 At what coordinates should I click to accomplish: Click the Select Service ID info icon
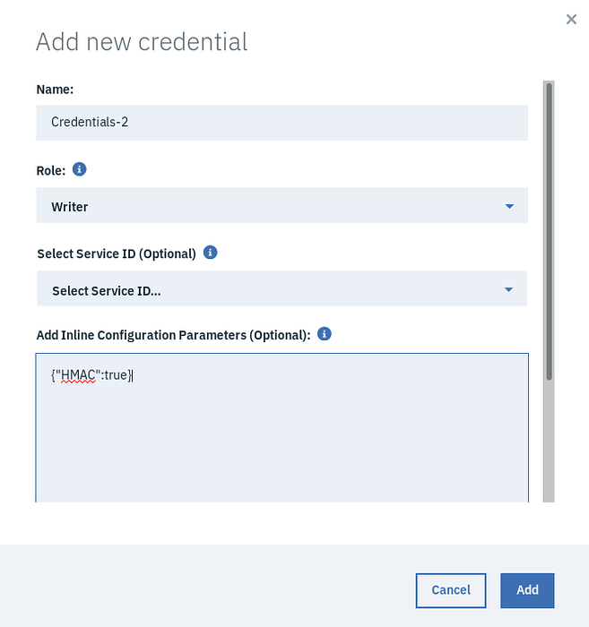click(211, 253)
